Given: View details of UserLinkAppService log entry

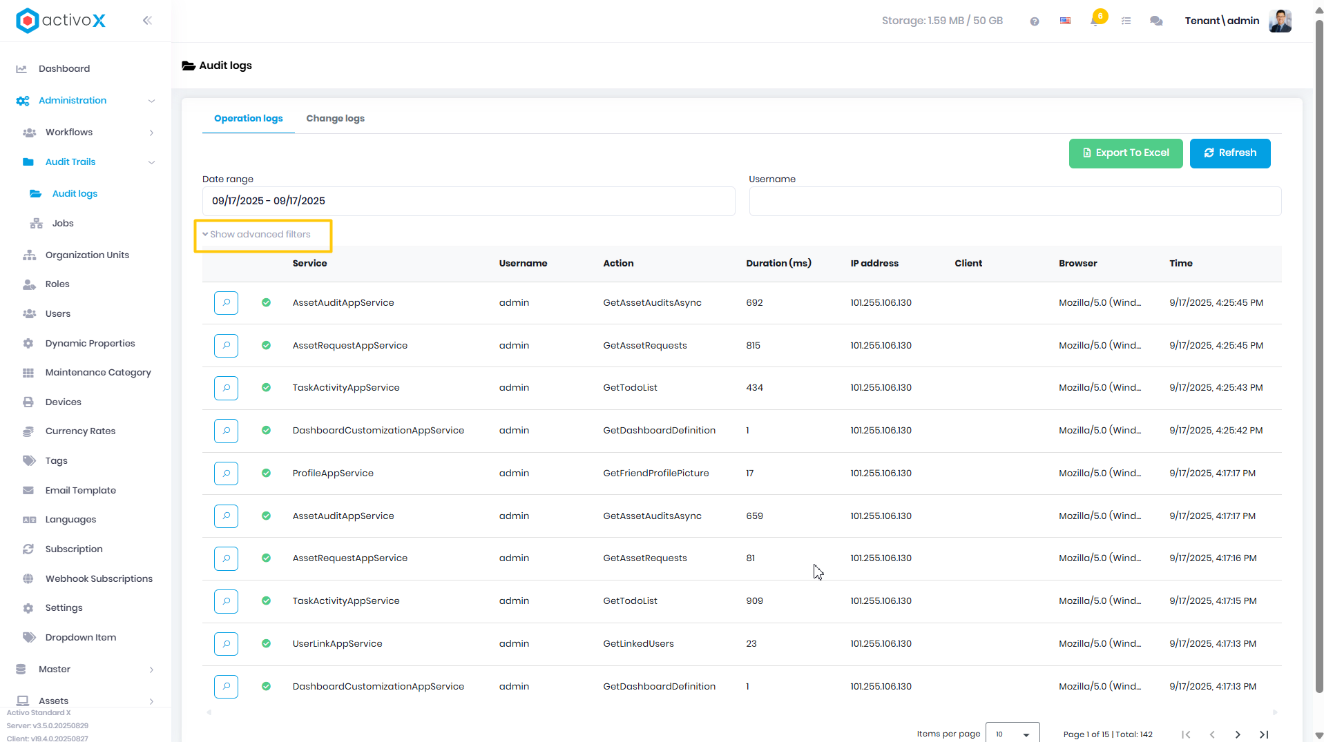Looking at the screenshot, I should (x=226, y=644).
